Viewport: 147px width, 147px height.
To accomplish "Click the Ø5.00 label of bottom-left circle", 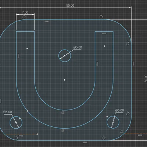I will pos(8,112).
